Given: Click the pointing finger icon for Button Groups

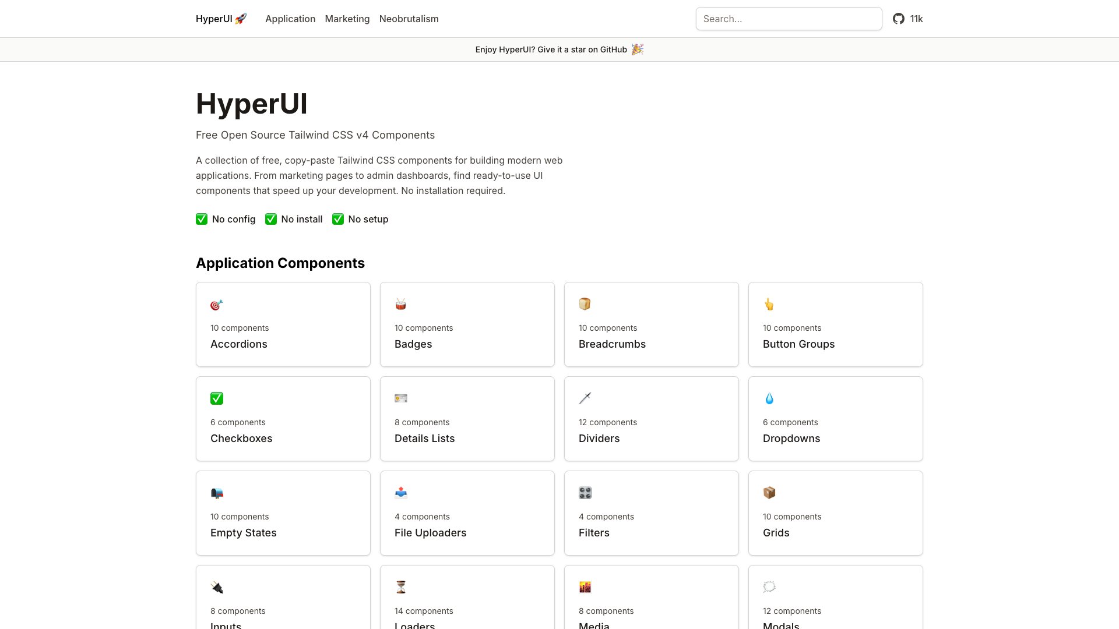Looking at the screenshot, I should [769, 304].
